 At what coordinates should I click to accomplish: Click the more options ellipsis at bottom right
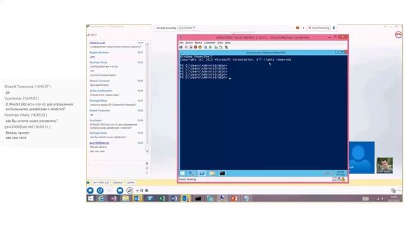tap(400, 190)
